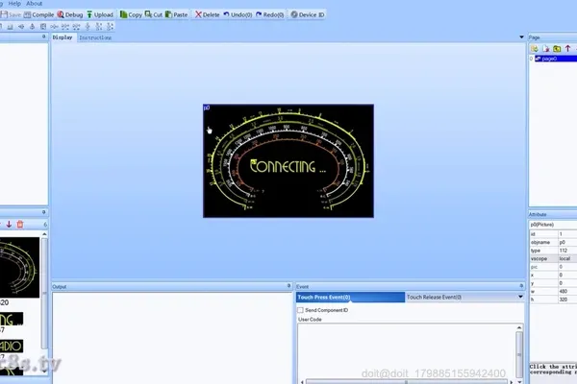Image resolution: width=577 pixels, height=384 pixels.
Task: Click the id attribute value 1
Action: pos(567,234)
